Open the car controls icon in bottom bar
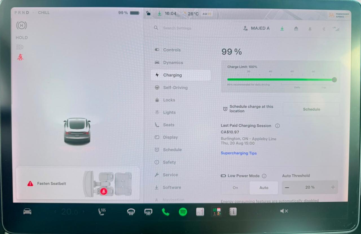This screenshot has height=234, width=361. [27, 211]
